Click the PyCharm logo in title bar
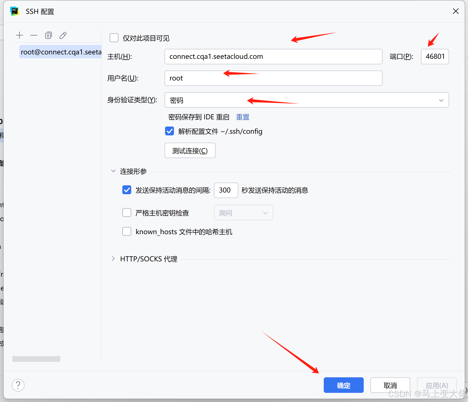468x402 pixels. click(14, 11)
